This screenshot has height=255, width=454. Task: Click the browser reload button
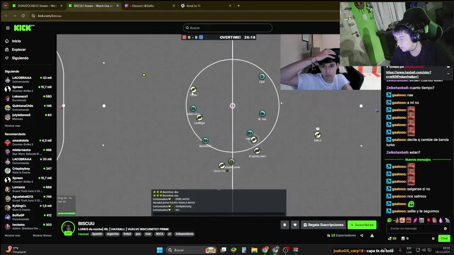pyautogui.click(x=23, y=16)
